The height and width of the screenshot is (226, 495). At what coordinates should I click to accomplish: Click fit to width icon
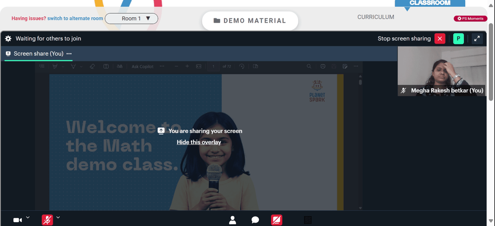click(x=198, y=67)
